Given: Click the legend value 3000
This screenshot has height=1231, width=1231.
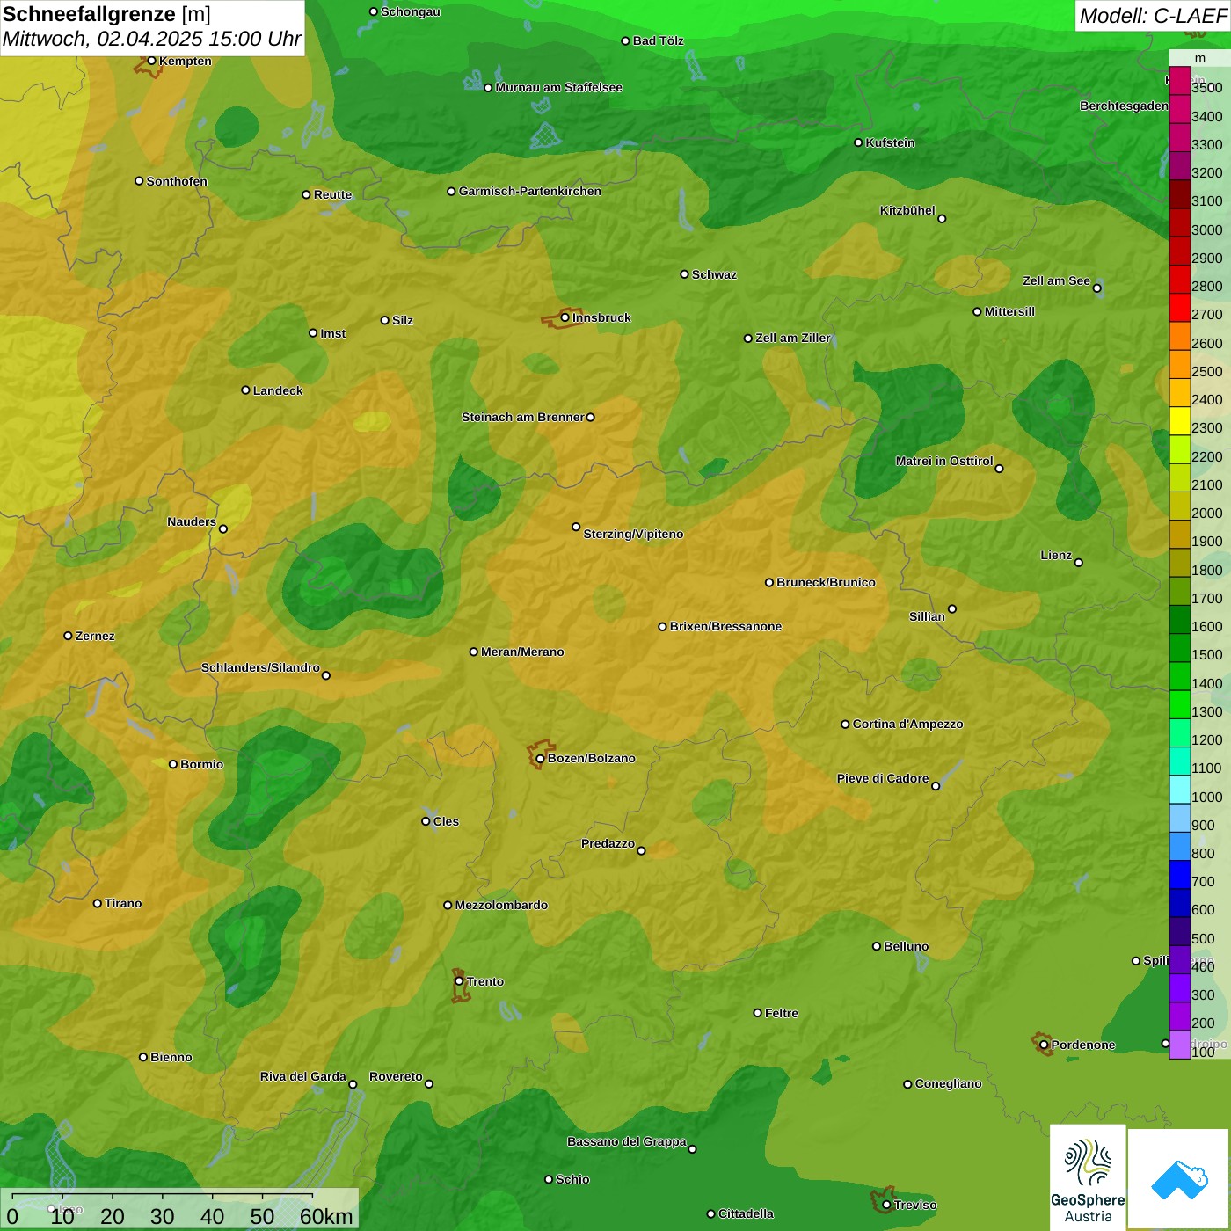Looking at the screenshot, I should coord(1207,229).
